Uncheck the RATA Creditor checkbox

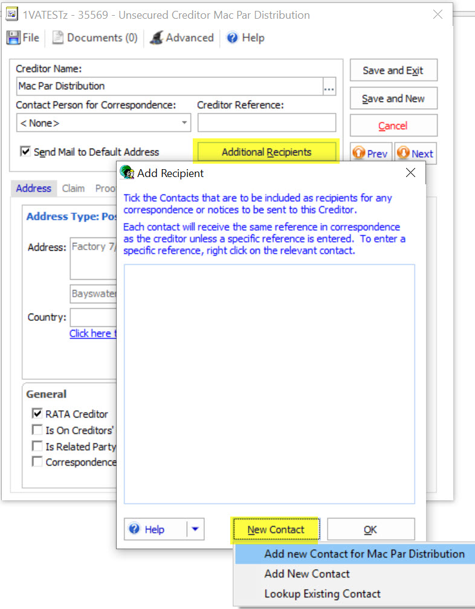point(37,414)
